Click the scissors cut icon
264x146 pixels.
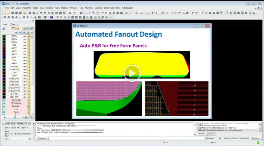tap(114, 13)
